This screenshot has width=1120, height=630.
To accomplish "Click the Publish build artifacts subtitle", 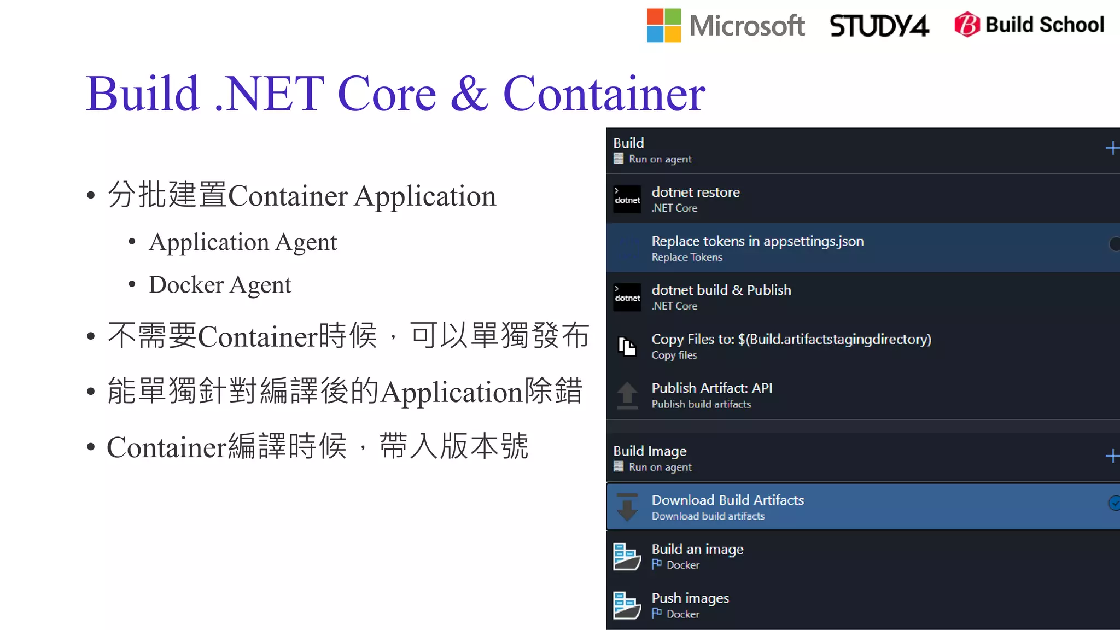I will tap(701, 404).
